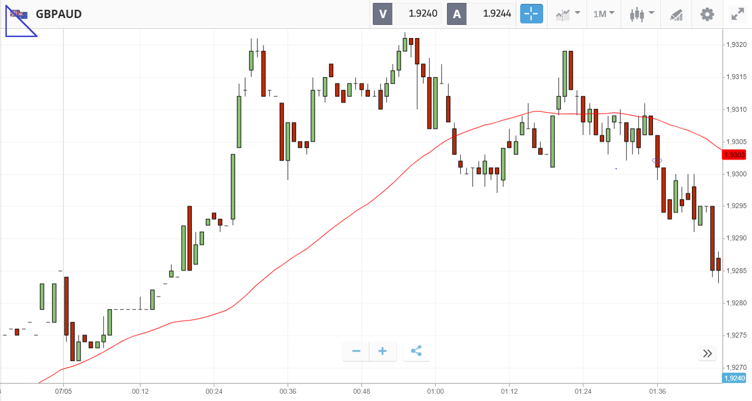
Task: Expand chart to fullscreen
Action: pyautogui.click(x=737, y=14)
